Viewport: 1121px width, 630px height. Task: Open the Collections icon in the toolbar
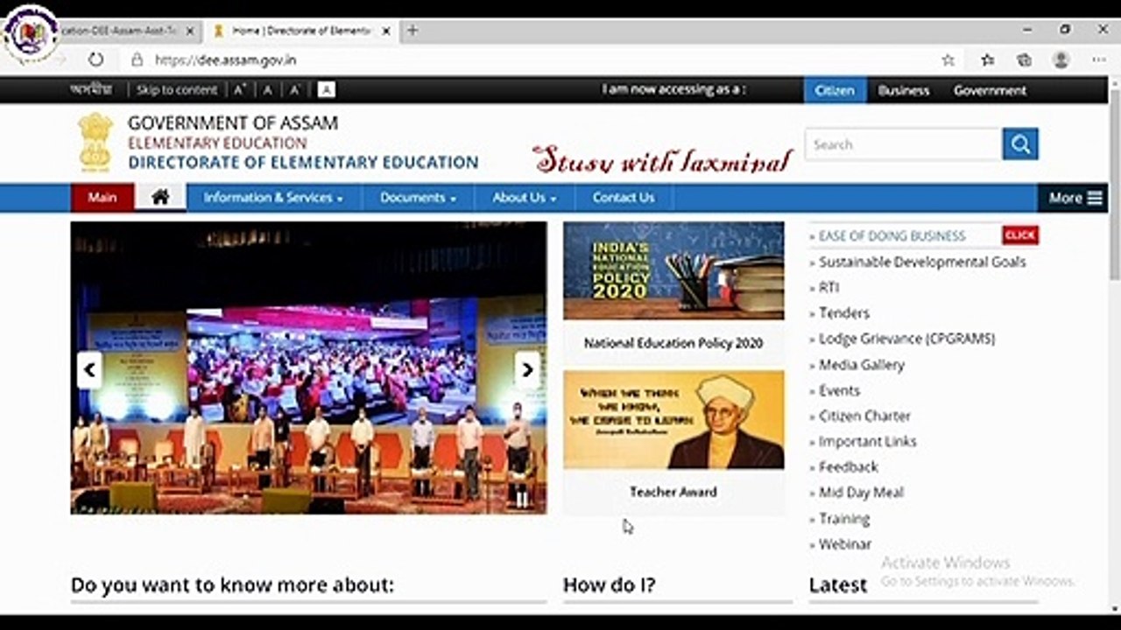click(1024, 59)
